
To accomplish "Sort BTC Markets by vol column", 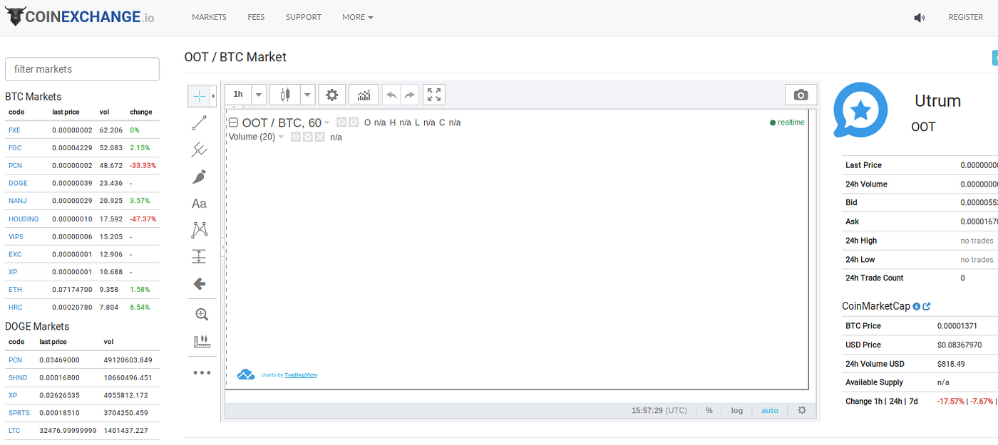I will (104, 112).
